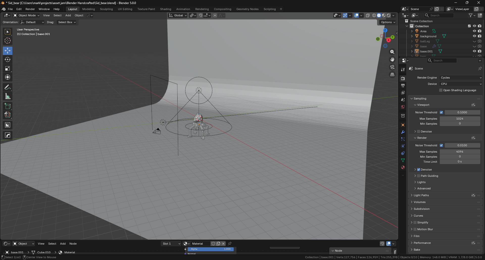Expand the Light Paths panel

(421, 195)
